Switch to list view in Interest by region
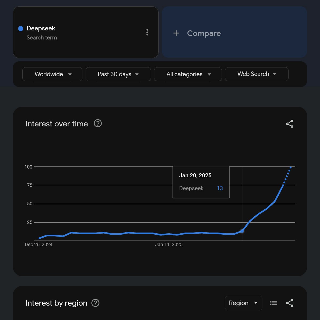The height and width of the screenshot is (320, 320). tap(273, 303)
